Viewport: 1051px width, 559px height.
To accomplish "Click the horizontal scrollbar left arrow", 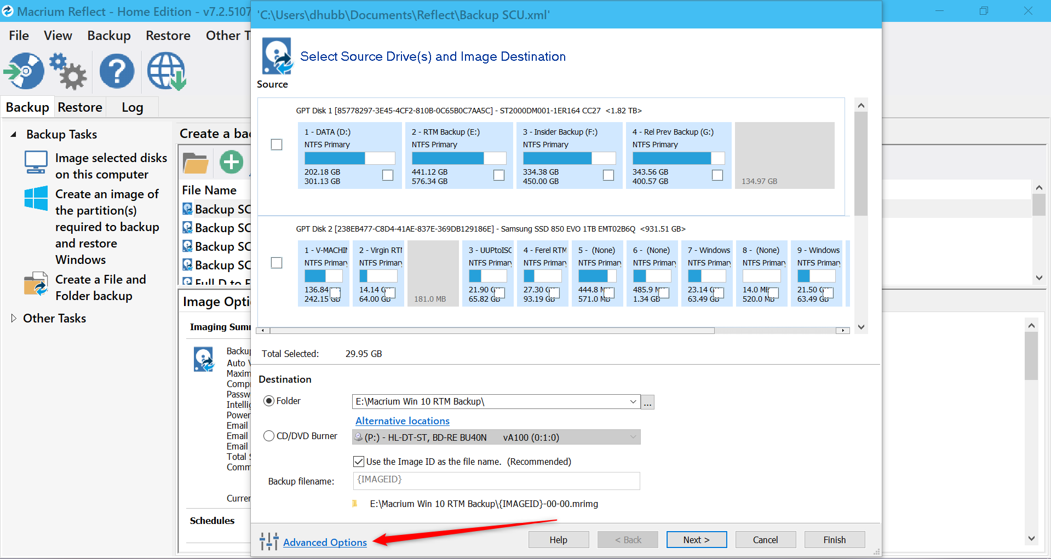I will (263, 330).
